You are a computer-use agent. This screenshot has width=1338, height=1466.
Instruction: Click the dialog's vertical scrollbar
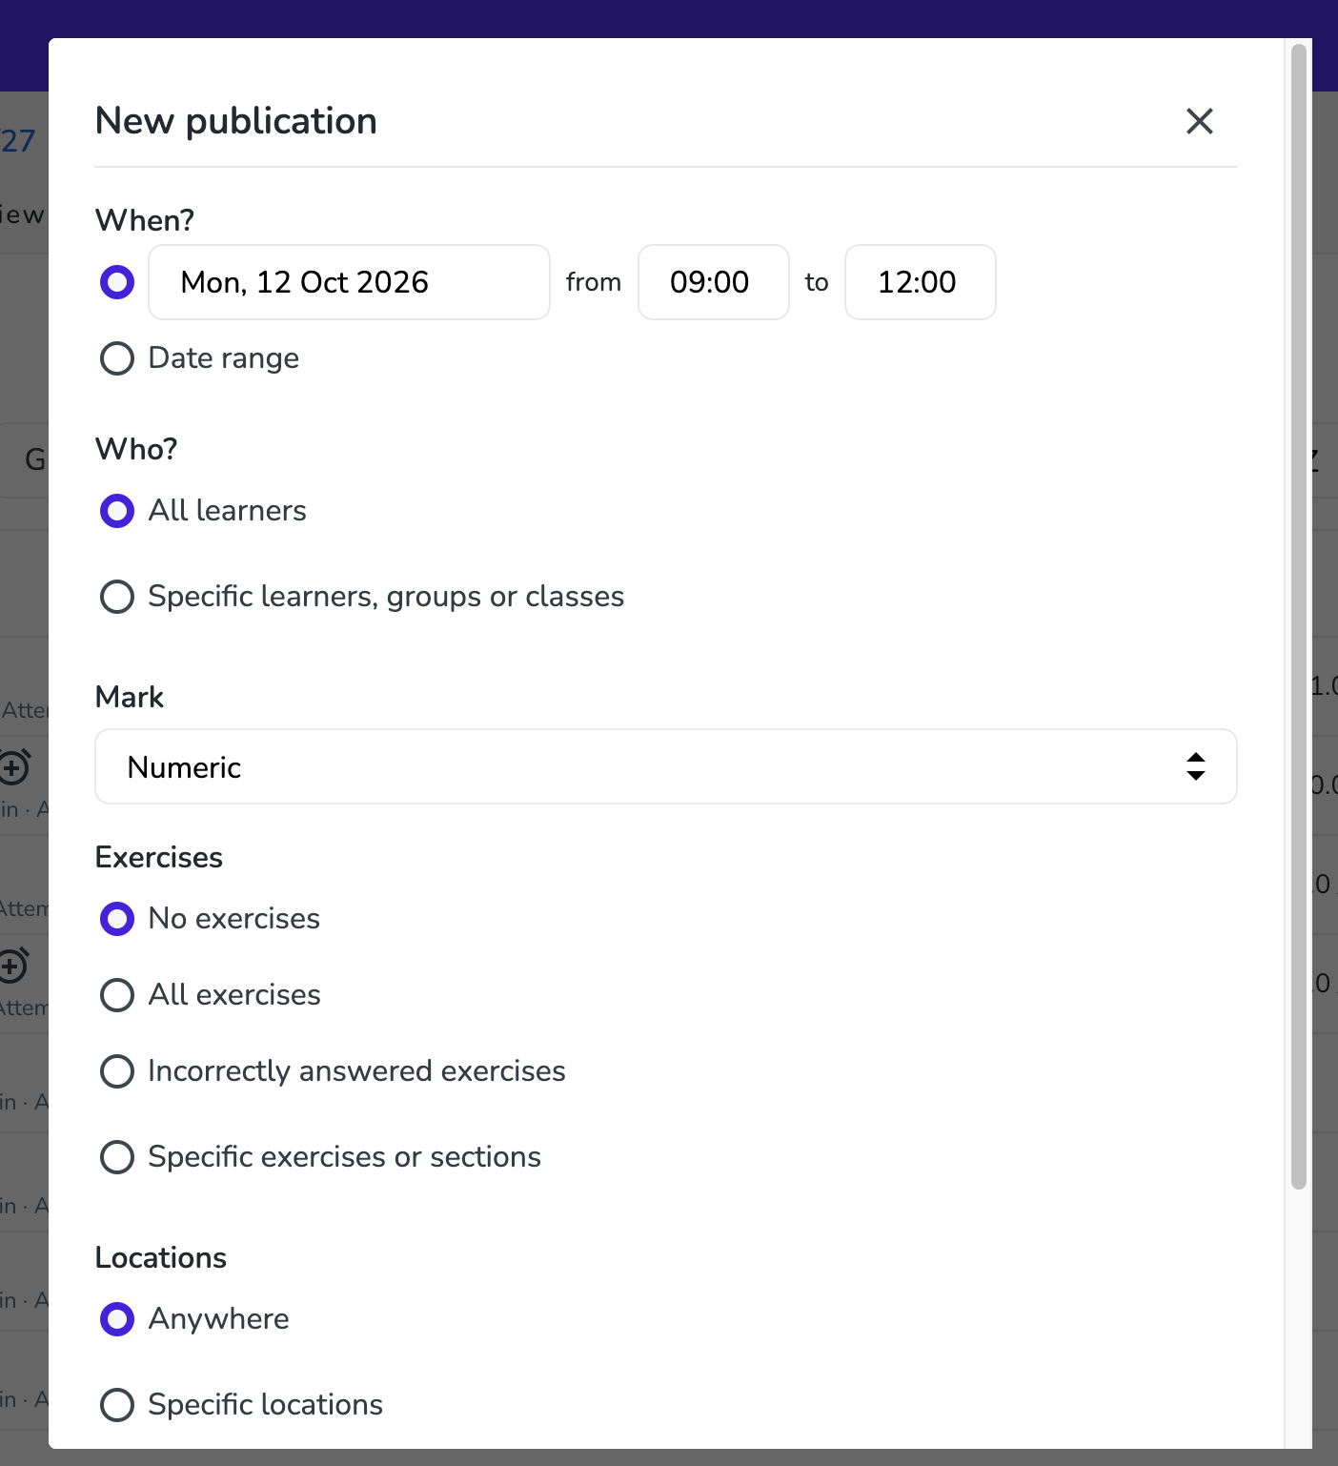coord(1298,616)
